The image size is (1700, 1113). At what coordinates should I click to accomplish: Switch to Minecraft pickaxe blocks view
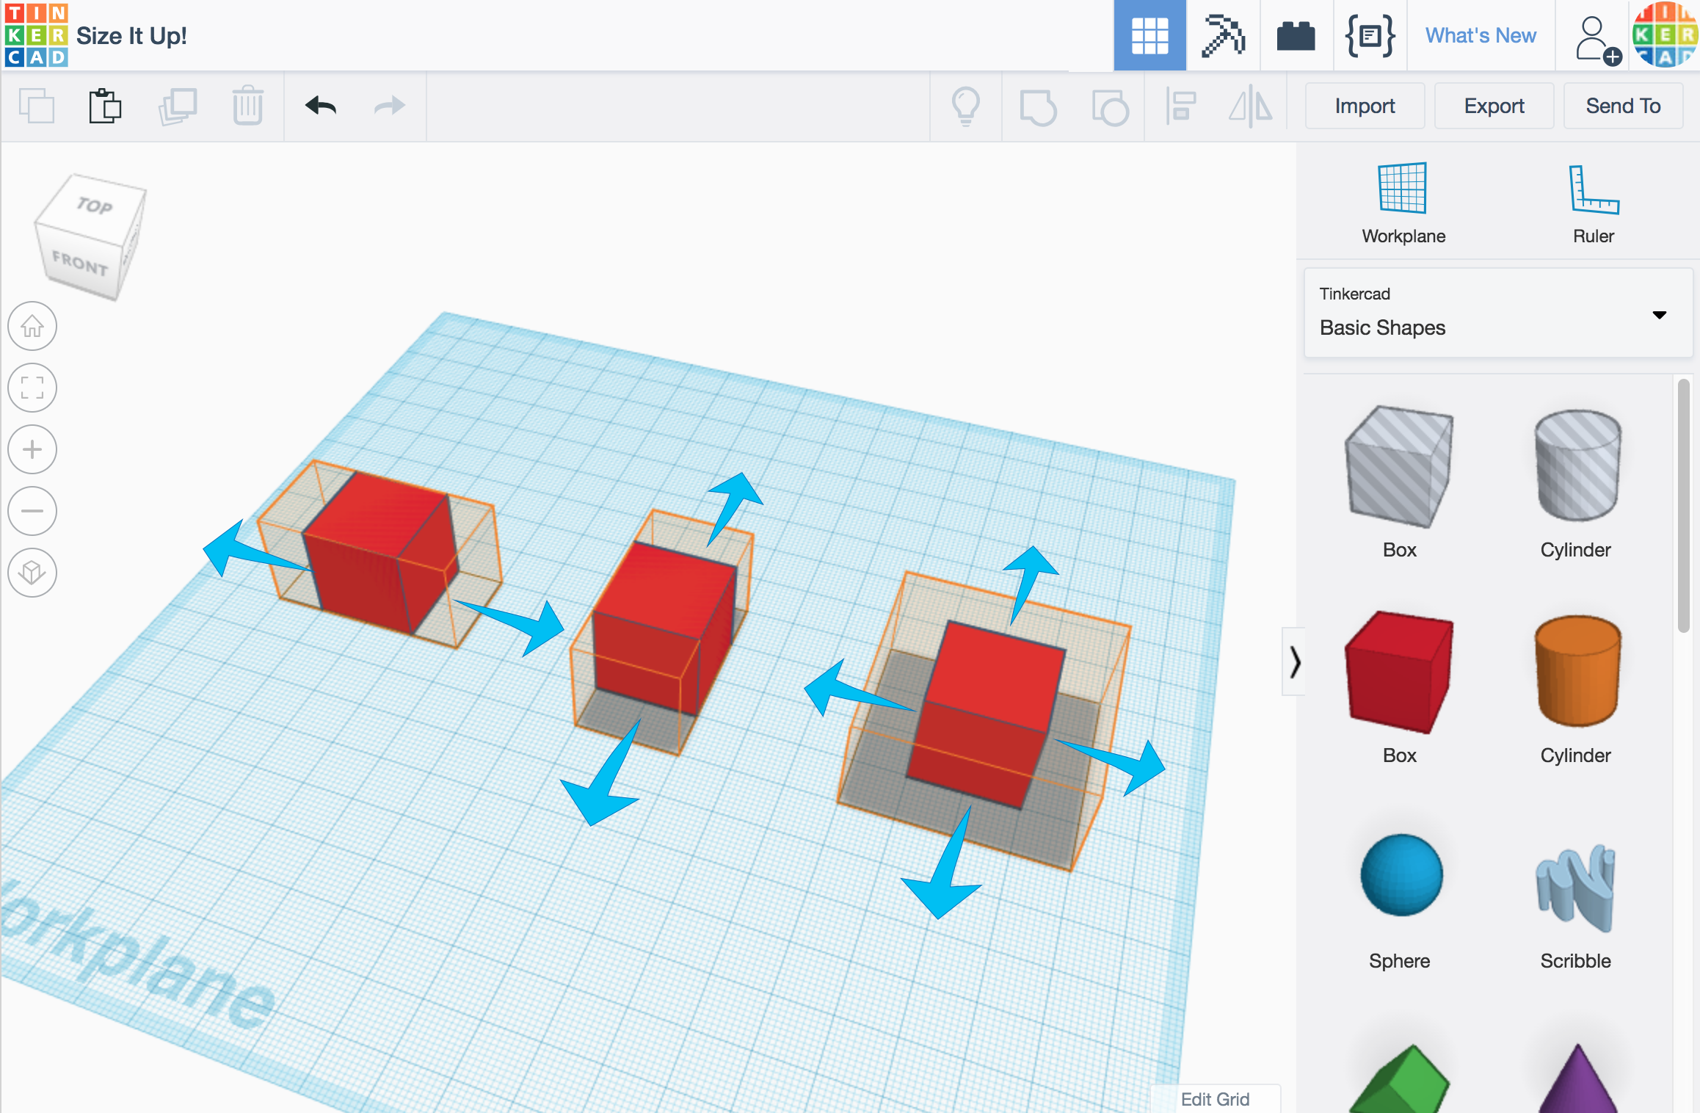1223,35
